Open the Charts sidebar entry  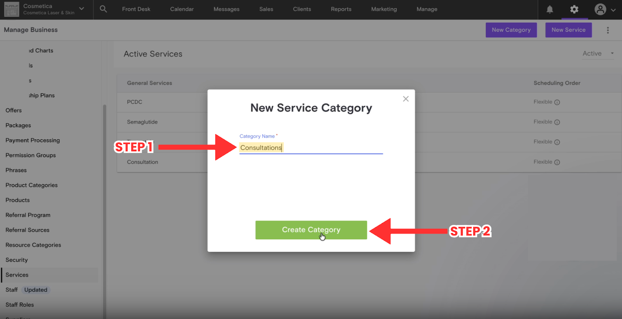tap(41, 51)
